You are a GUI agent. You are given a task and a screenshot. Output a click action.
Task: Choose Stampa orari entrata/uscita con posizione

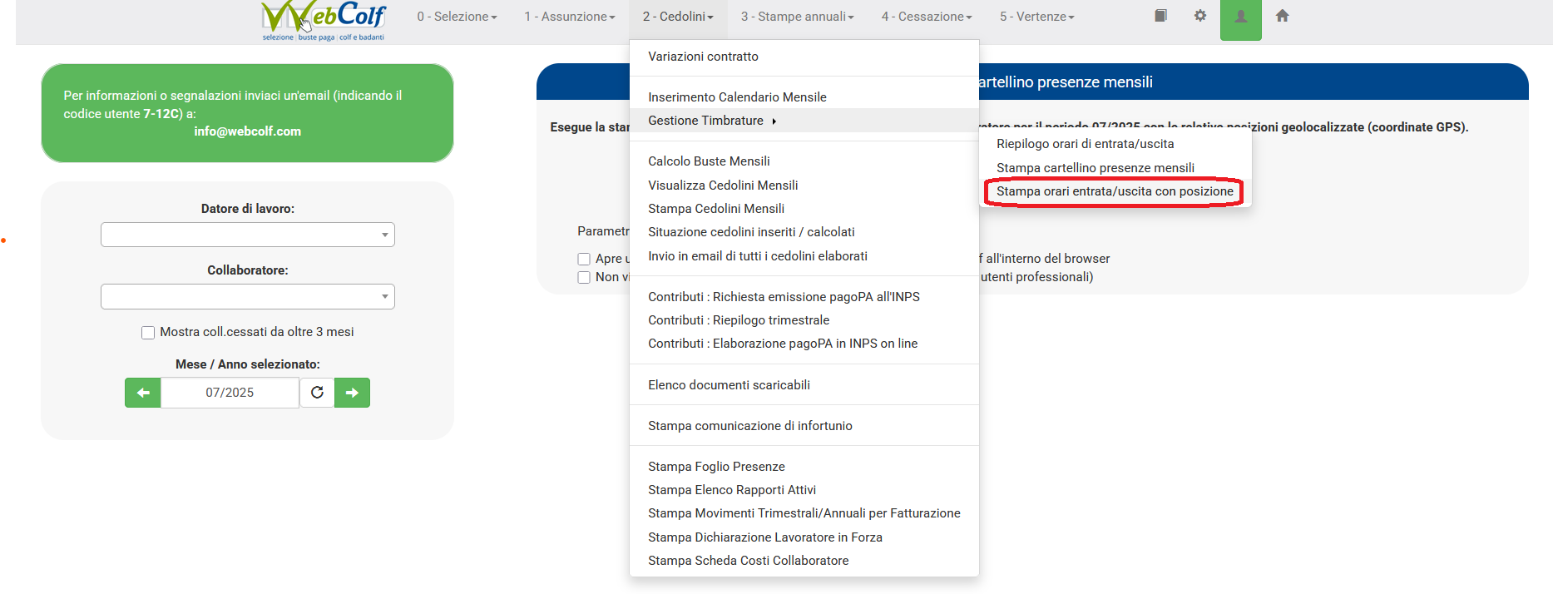pyautogui.click(x=1115, y=191)
